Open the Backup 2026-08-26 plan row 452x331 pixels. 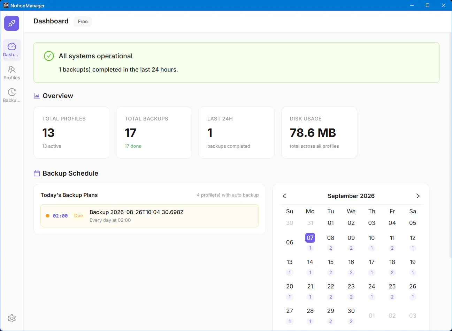click(150, 216)
